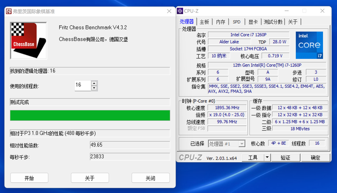Open the 显卡 tab
The image size is (337, 193).
253,22
